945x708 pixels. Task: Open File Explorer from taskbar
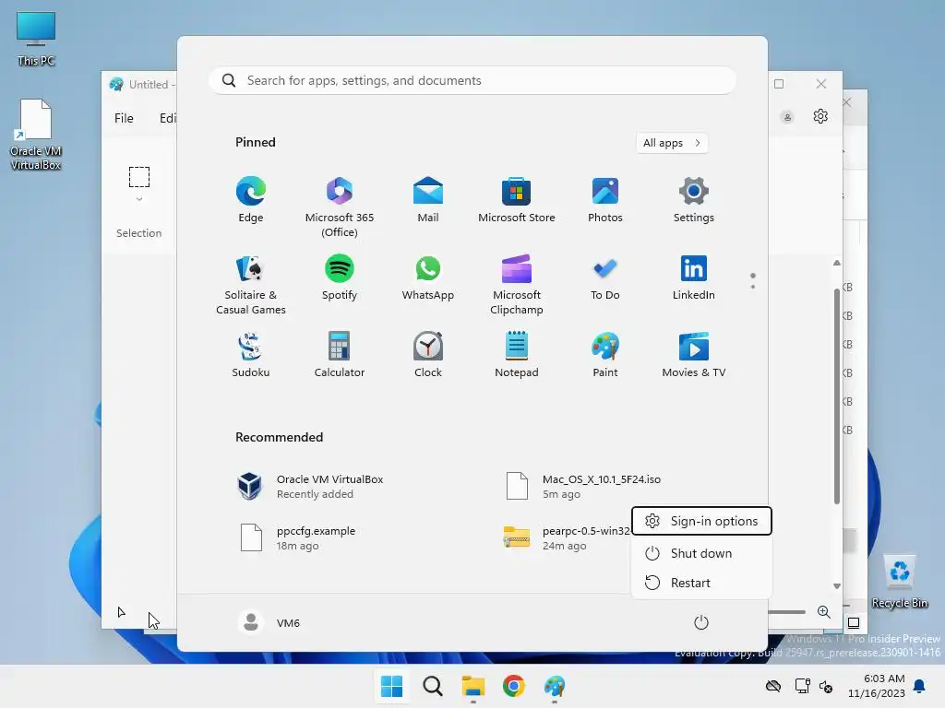tap(473, 686)
